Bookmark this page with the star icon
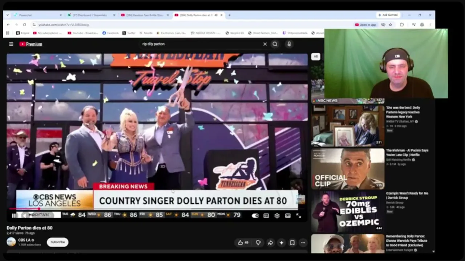Viewport: 465px width, 261px height. 391,25
